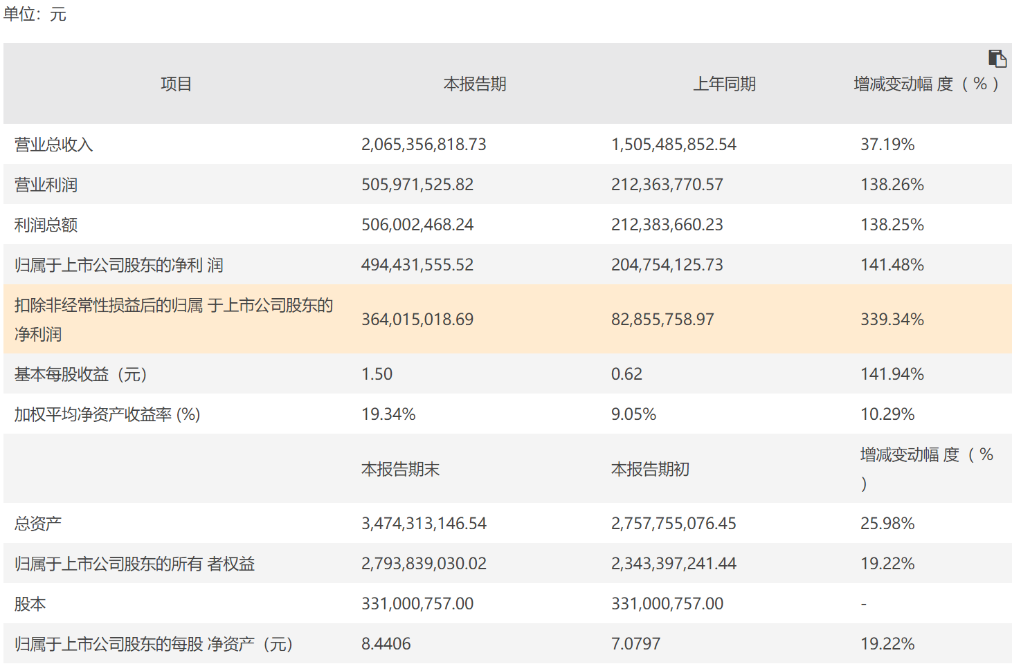Select the 项目 column header

176,84
